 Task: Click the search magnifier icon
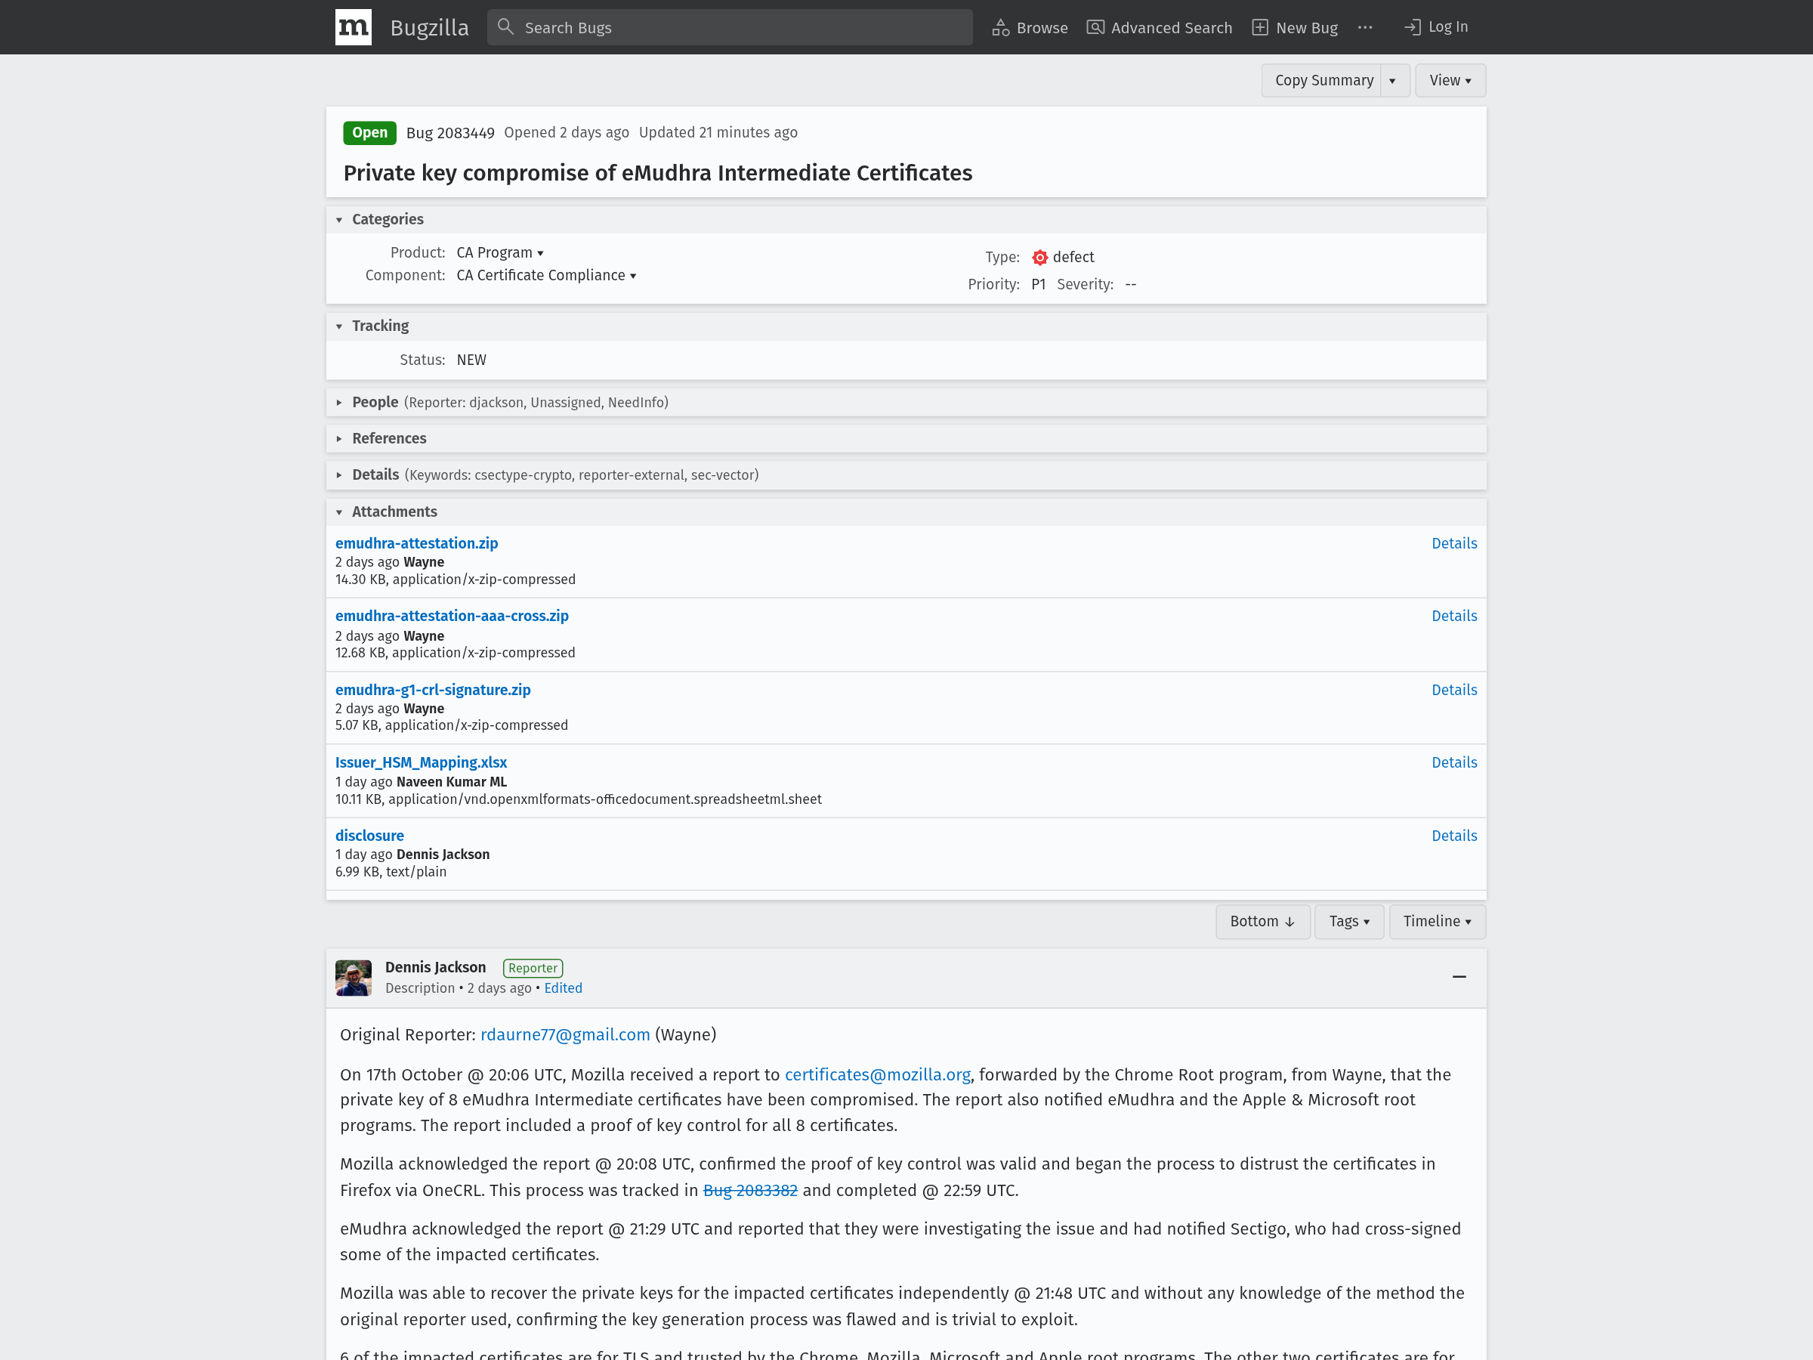point(505,27)
